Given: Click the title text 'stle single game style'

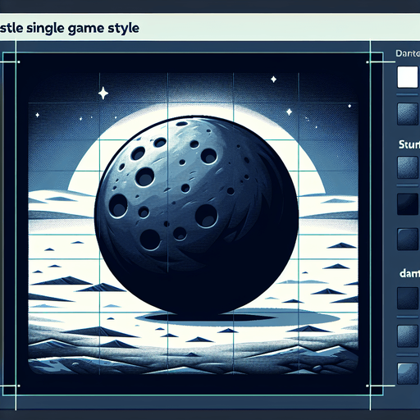Looking at the screenshot, I should [69, 28].
